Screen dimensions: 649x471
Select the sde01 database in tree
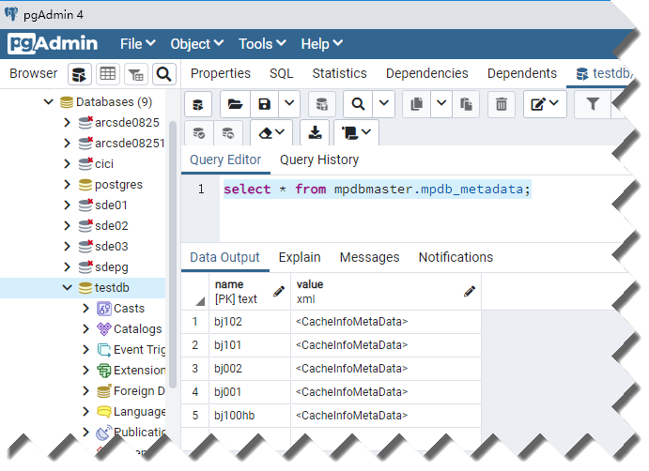point(111,205)
